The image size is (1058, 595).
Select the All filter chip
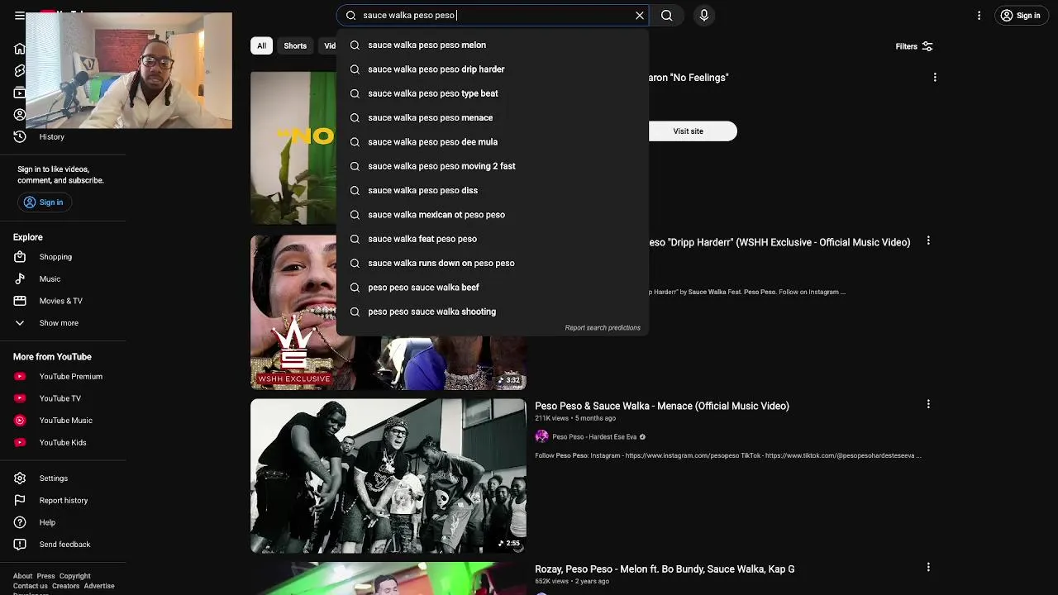(261, 46)
